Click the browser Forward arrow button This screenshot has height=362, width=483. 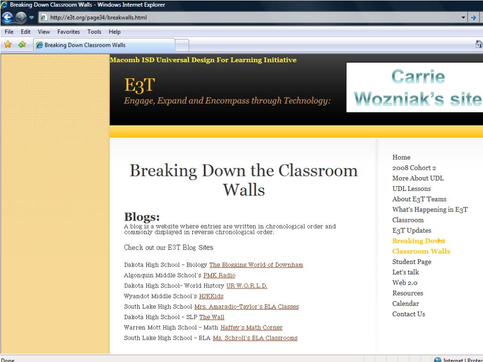(x=21, y=17)
